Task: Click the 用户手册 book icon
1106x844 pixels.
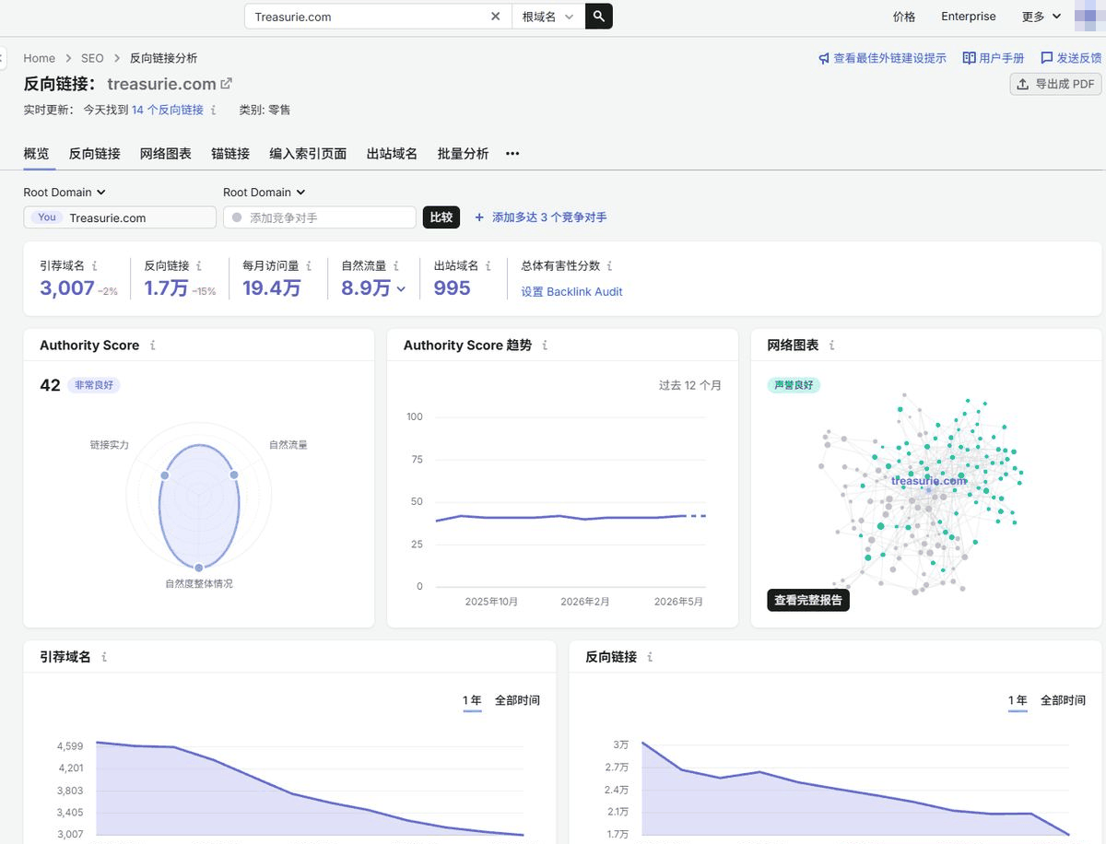Action: point(969,58)
